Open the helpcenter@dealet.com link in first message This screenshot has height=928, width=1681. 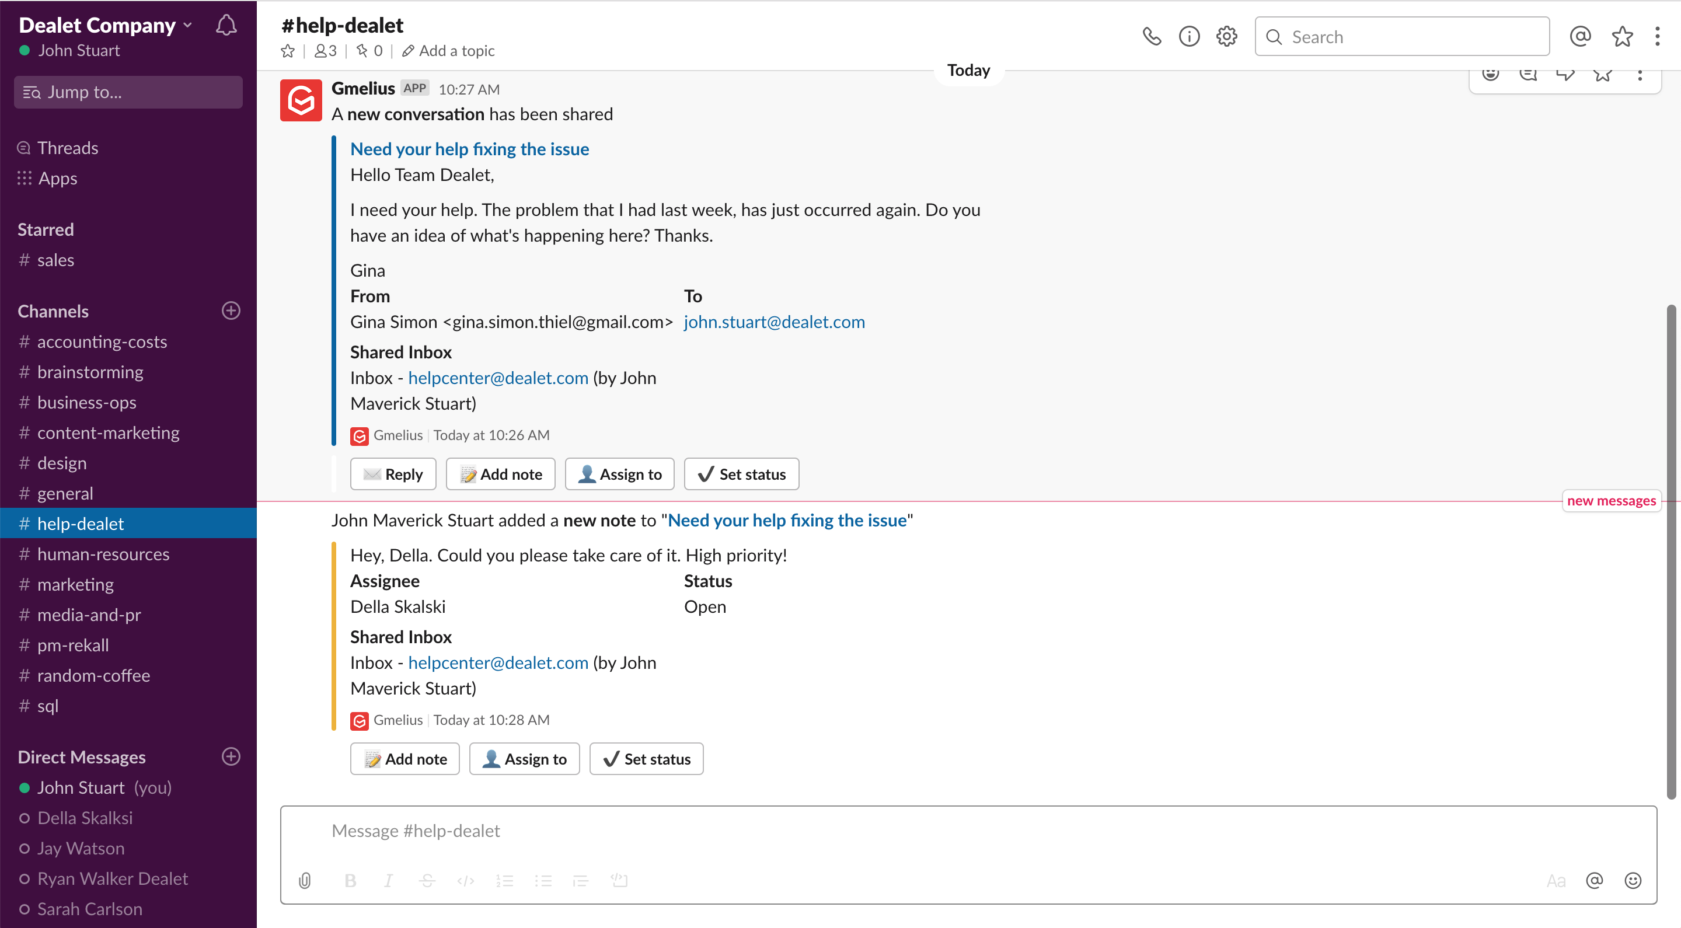point(498,378)
